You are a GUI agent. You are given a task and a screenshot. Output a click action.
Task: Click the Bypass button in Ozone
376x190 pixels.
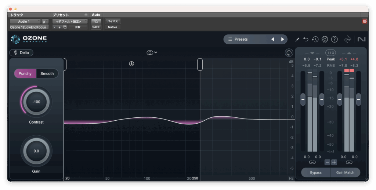pyautogui.click(x=315, y=172)
